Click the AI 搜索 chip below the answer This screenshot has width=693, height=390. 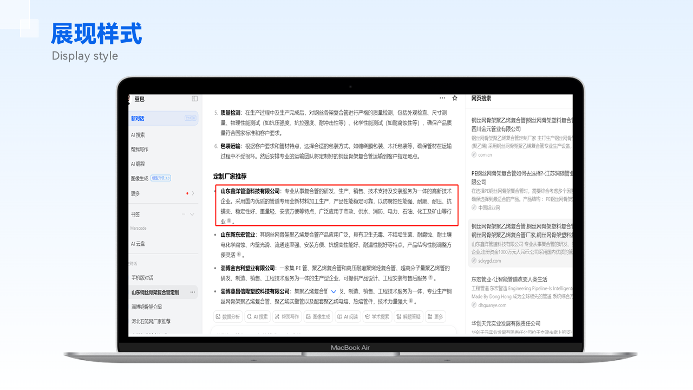coord(258,317)
